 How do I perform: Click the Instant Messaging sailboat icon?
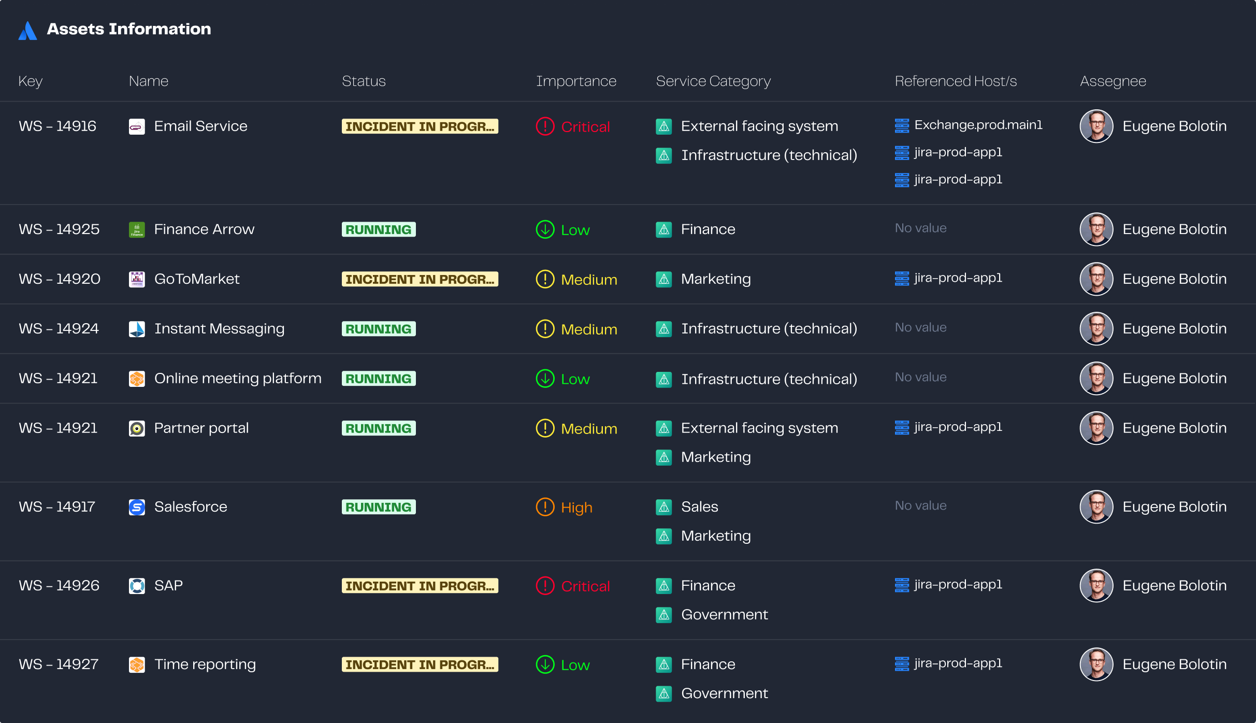137,329
